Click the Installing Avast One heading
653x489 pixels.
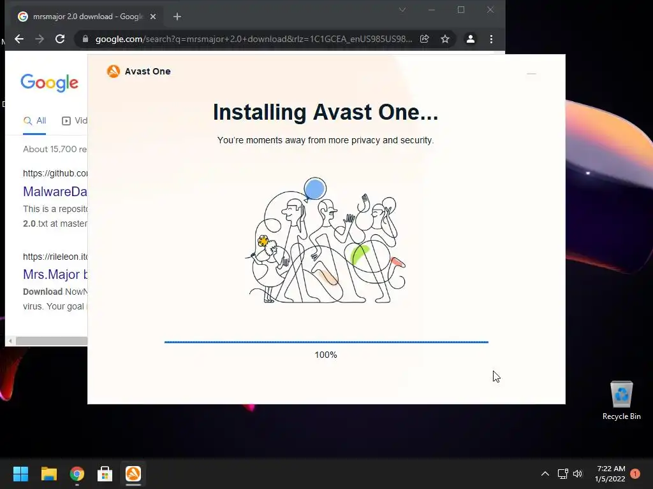325,112
